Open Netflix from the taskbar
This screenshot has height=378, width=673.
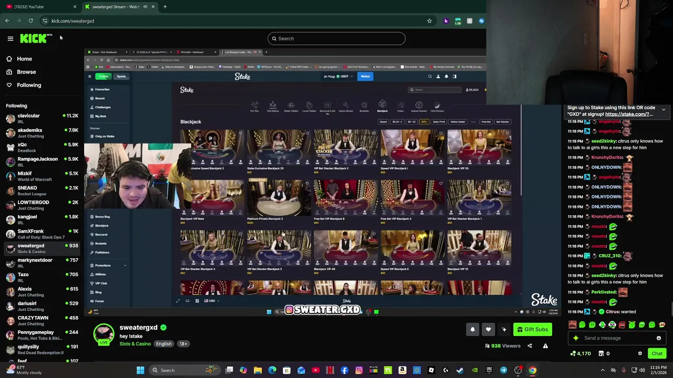pos(330,370)
